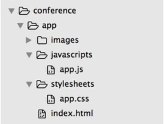Click the conference folder icon
Screen dimensions: 164x124
click(x=24, y=11)
